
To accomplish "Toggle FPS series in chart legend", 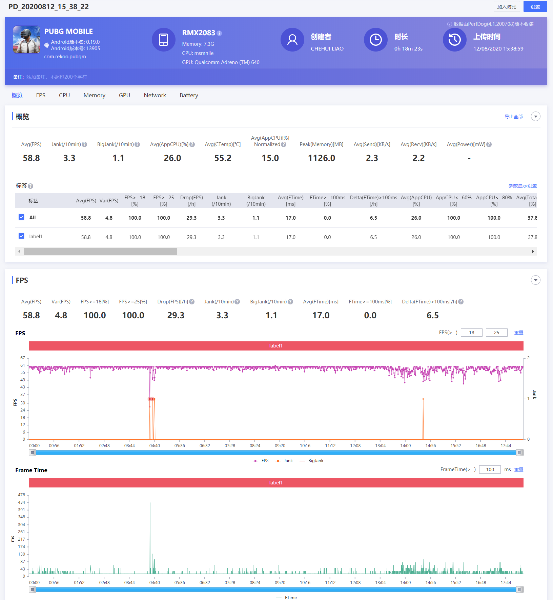I will (x=261, y=461).
